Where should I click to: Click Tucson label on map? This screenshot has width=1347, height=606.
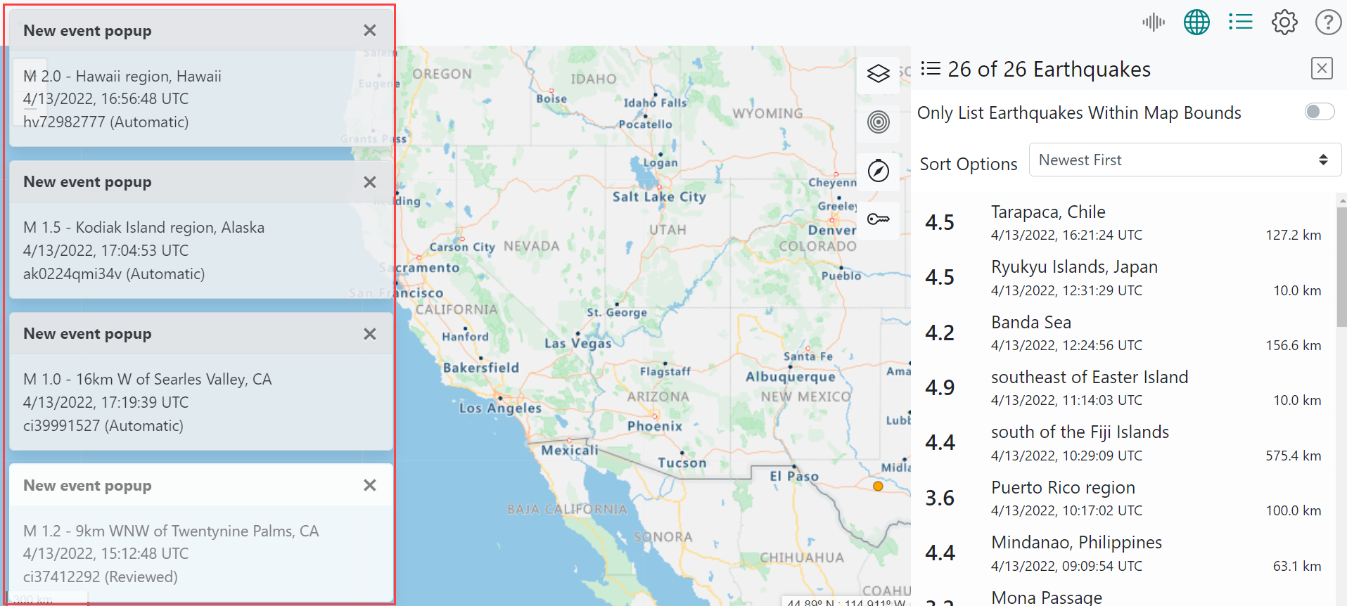point(682,463)
